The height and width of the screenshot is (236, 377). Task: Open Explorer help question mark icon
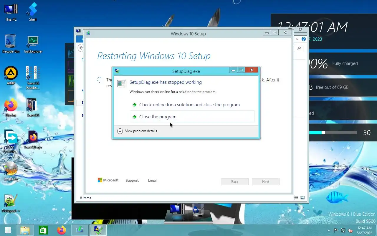[x=303, y=39]
